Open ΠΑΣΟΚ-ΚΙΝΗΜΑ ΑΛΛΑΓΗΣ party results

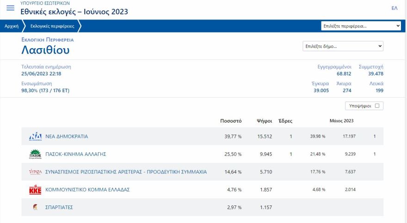click(x=75, y=154)
